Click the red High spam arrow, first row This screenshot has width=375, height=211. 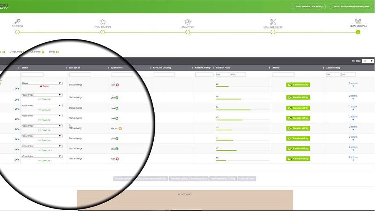(117, 85)
